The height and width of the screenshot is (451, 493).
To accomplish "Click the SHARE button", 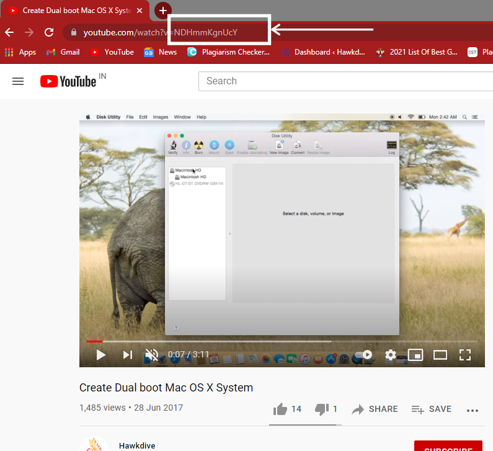I will pos(375,409).
